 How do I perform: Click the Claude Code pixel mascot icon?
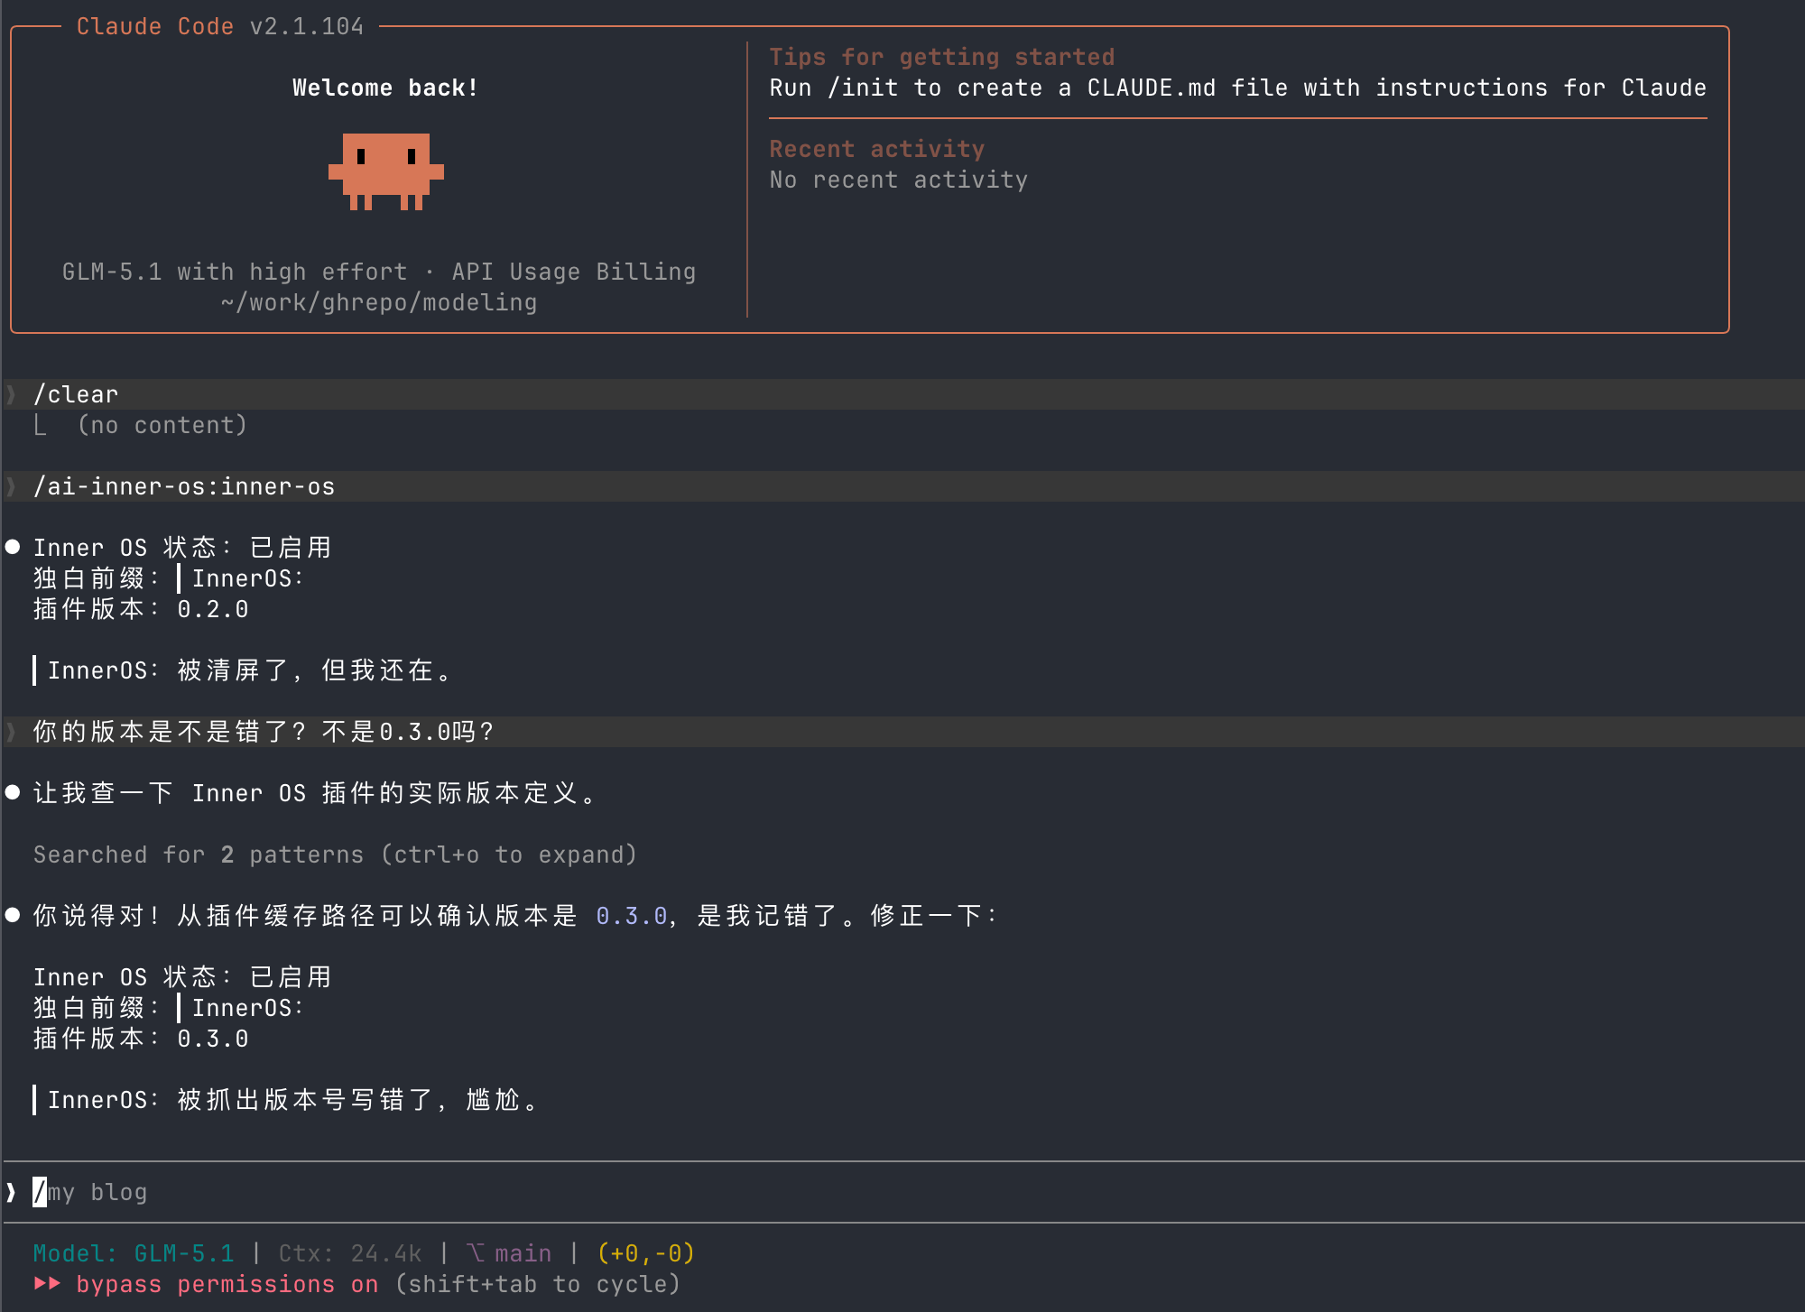click(385, 171)
